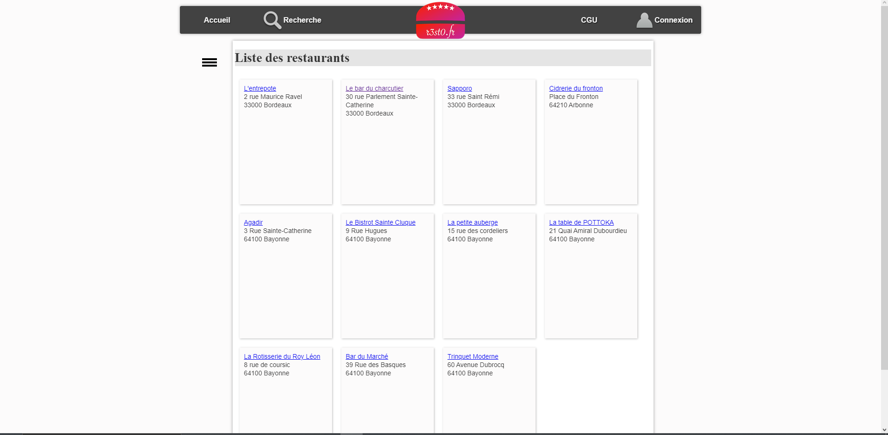The image size is (888, 435).
Task: Click address '30 rue Parlement Sainte-Catherine'
Action: (x=382, y=101)
